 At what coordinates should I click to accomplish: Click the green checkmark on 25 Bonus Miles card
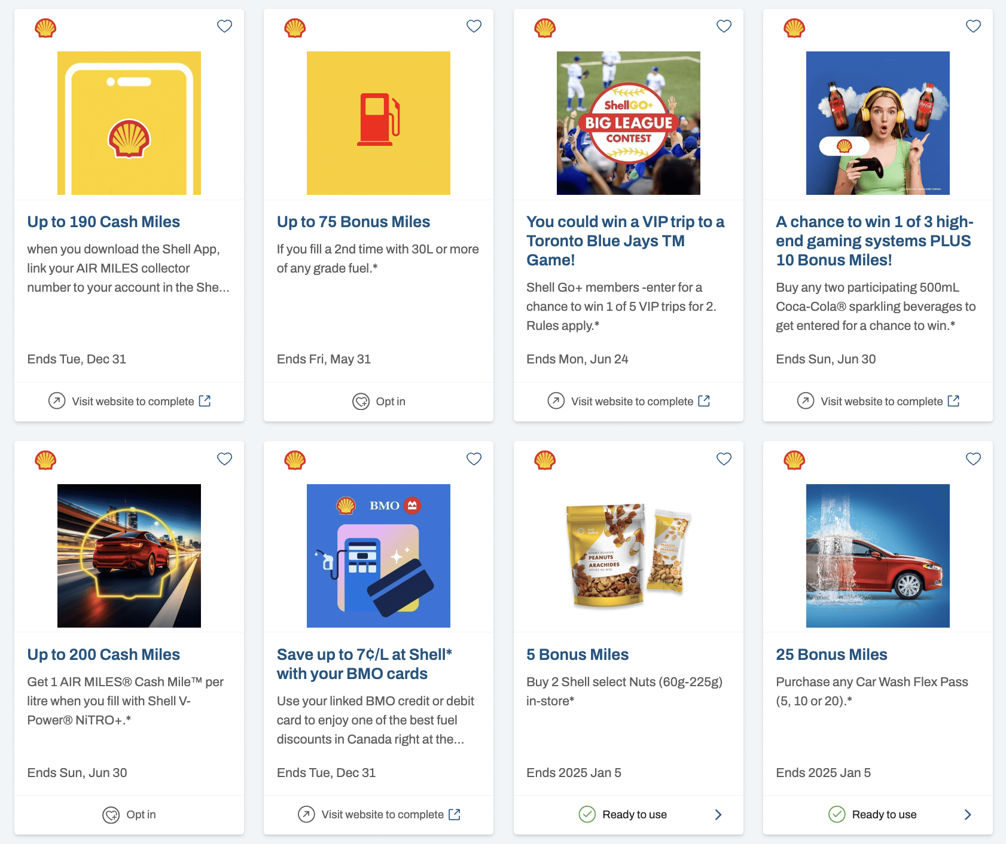[x=836, y=814]
